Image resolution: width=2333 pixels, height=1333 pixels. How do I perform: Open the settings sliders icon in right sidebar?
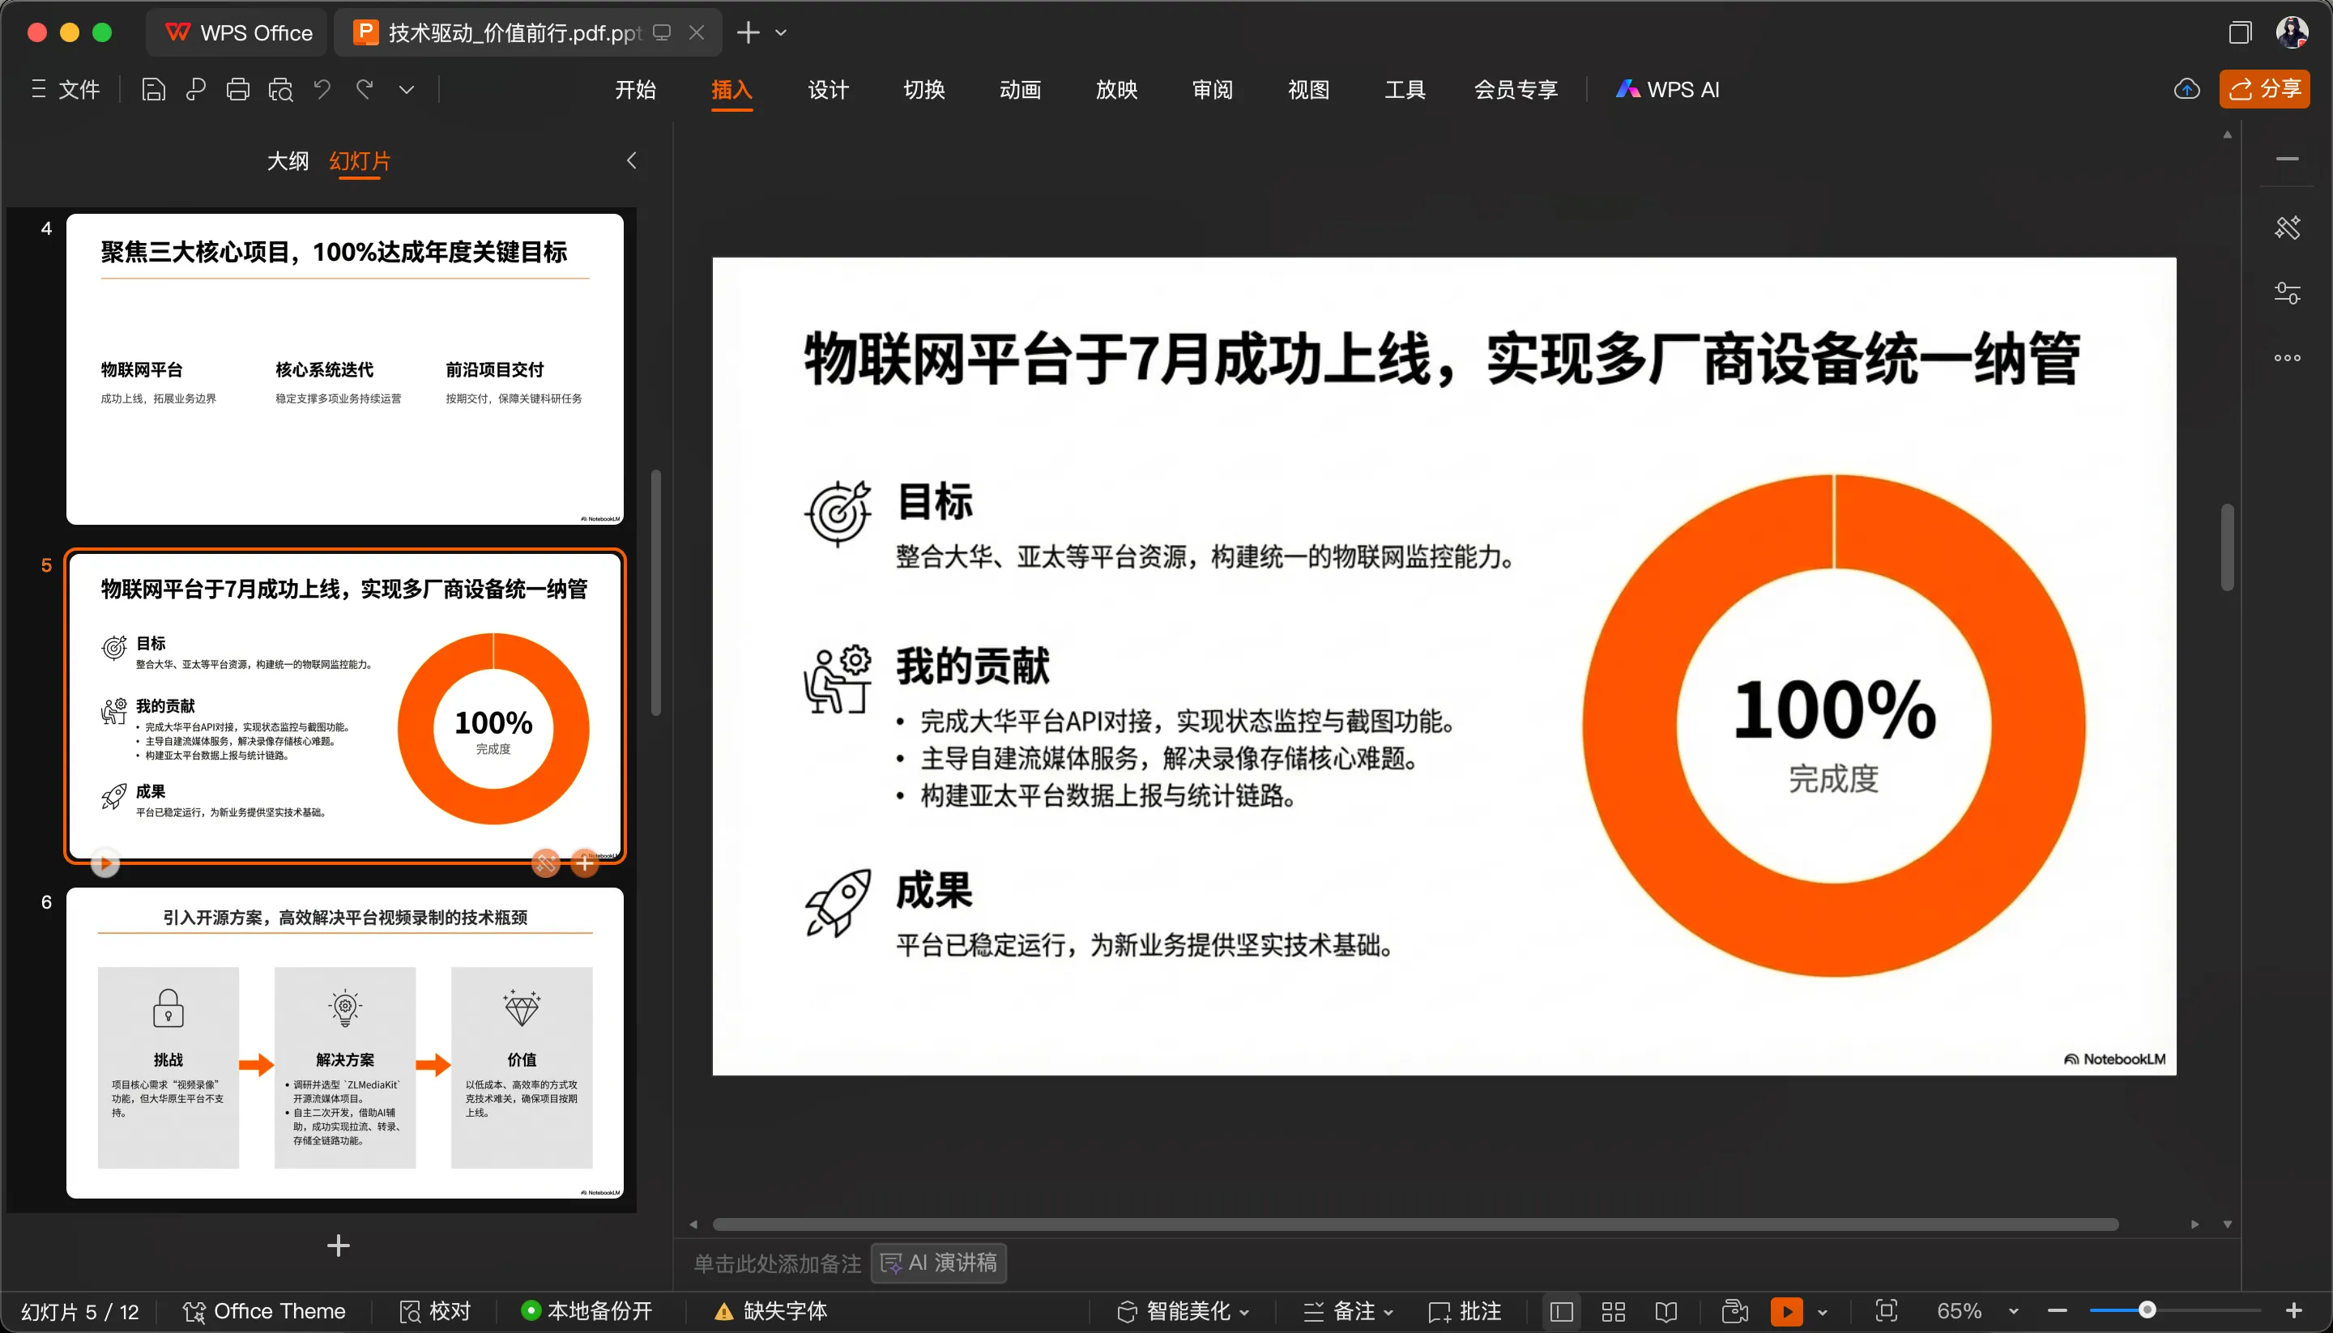(2287, 293)
